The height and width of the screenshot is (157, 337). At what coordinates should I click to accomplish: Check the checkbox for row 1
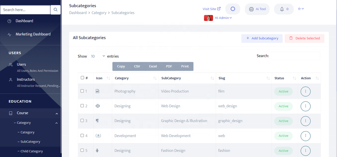(82, 91)
